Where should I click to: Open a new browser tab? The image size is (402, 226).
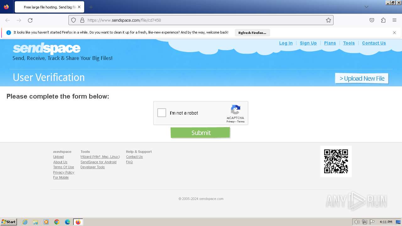pyautogui.click(x=91, y=7)
